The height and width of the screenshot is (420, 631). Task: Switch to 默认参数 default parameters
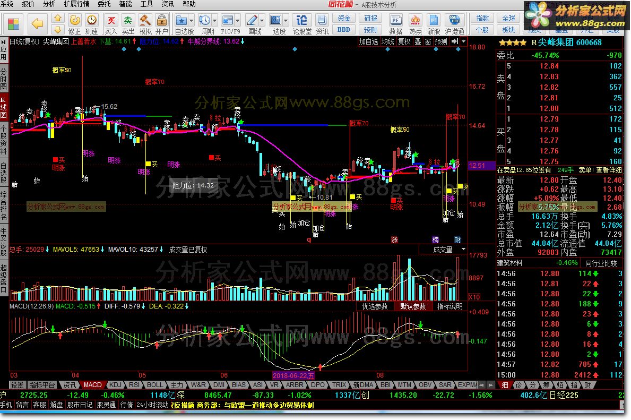point(413,306)
